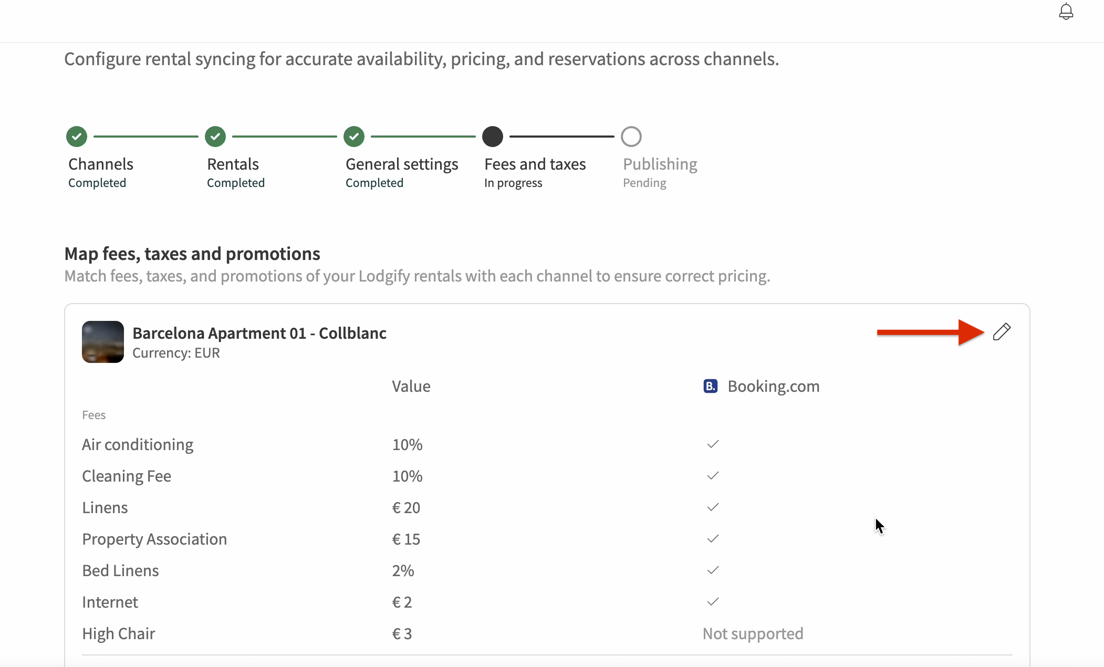Click the Barcelona Apartment 01 - Collblanc title
This screenshot has width=1104, height=667.
tap(259, 333)
